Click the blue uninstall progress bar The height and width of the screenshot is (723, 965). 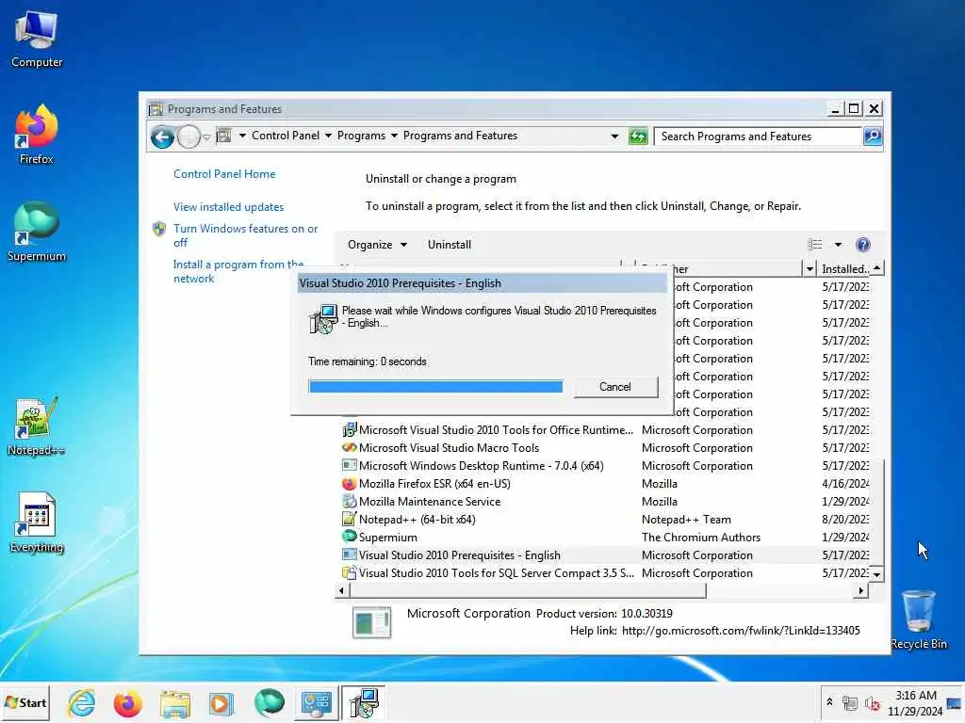[435, 387]
